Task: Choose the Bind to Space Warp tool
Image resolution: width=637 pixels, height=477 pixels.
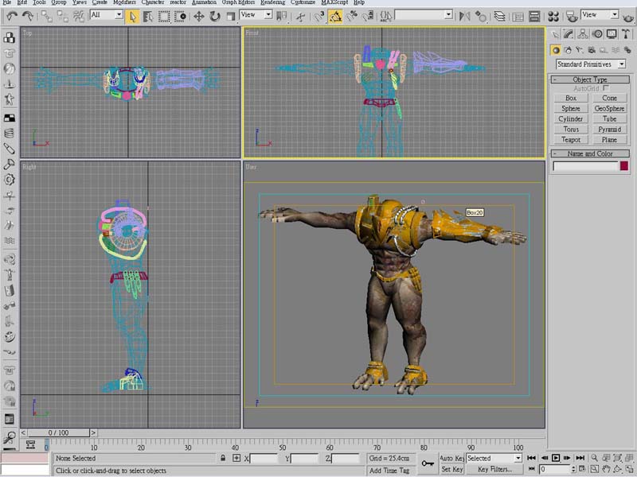Action: [78, 16]
